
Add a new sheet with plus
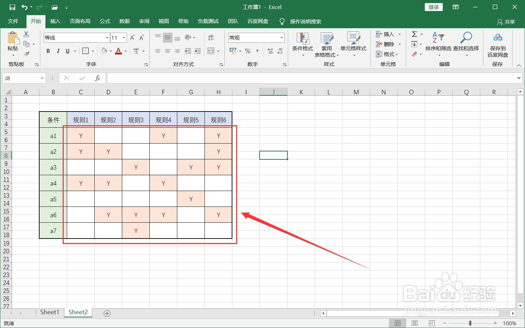pyautogui.click(x=107, y=313)
